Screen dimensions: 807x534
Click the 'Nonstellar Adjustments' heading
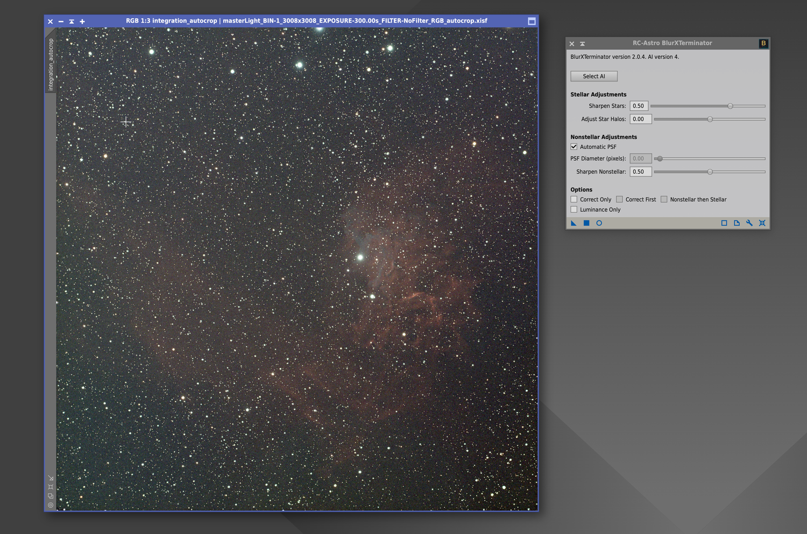[604, 137]
